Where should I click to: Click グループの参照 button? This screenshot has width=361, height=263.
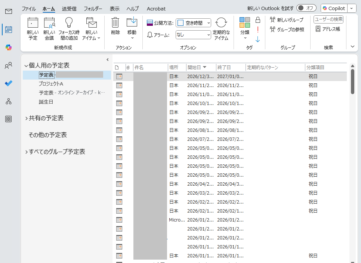(288, 28)
